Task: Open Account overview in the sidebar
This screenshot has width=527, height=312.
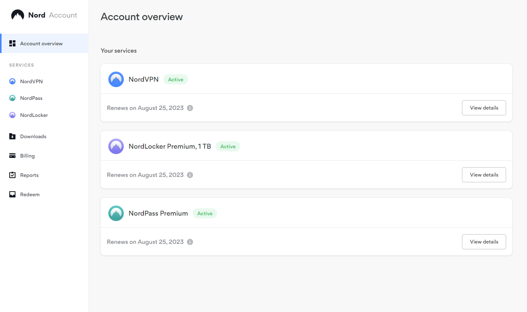Action: [x=41, y=44]
